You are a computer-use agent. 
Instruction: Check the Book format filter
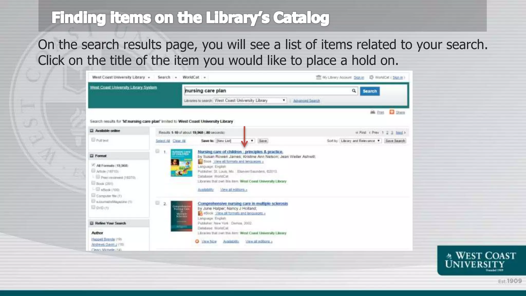tap(93, 183)
